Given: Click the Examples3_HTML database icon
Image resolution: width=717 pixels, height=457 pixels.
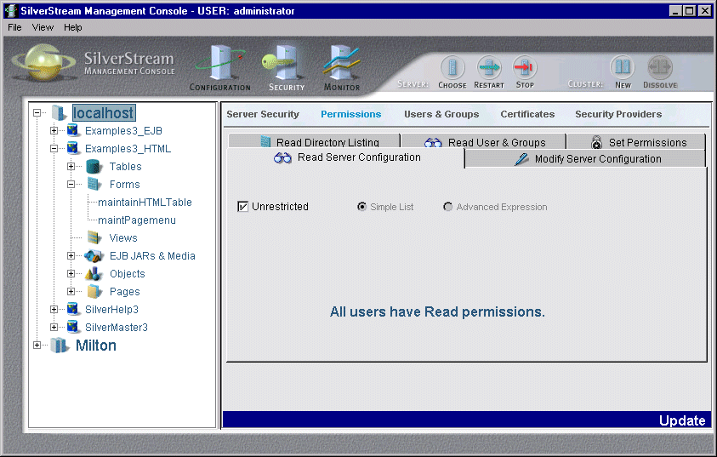Looking at the screenshot, I should click(x=72, y=148).
